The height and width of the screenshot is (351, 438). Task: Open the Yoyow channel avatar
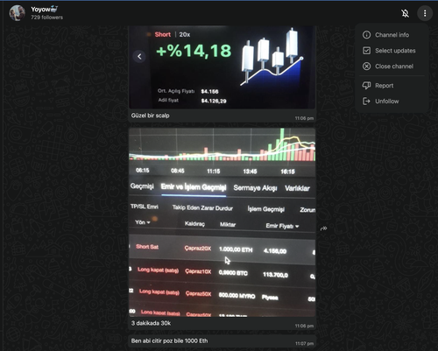(x=17, y=13)
